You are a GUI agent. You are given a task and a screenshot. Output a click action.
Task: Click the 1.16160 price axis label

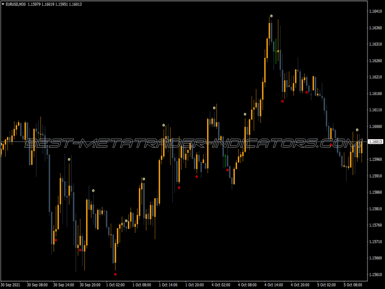click(376, 93)
